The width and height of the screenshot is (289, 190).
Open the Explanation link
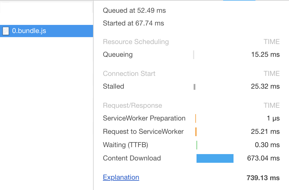tap(121, 177)
